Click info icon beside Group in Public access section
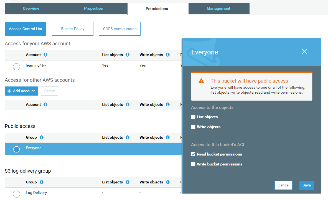This screenshot has height=200, width=328. (x=42, y=137)
